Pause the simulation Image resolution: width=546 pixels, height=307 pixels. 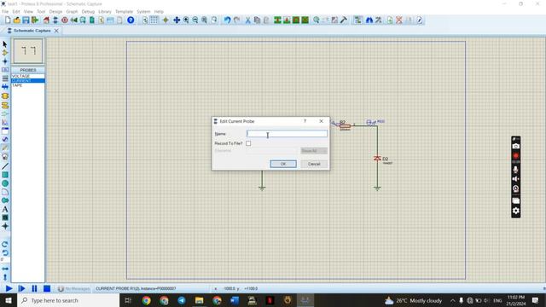[34, 288]
